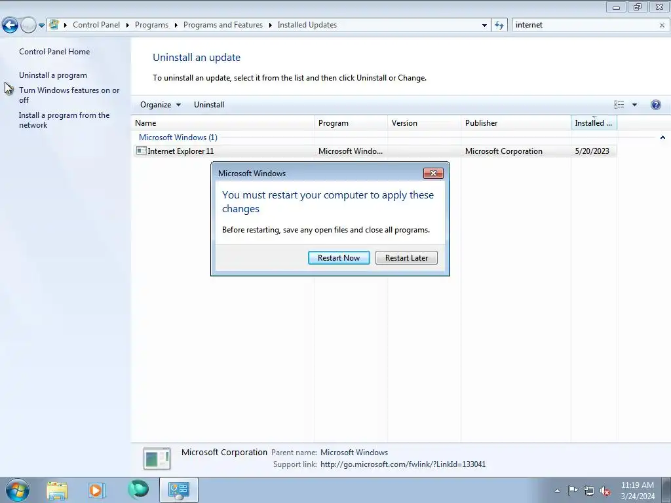Select Programs and Features breadcrumb

pos(223,25)
